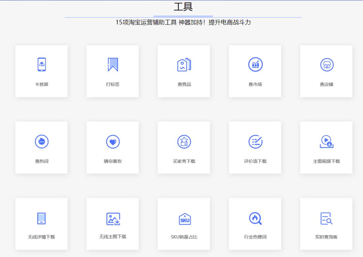Open the 无线详情下载 phone icon
This screenshot has height=257, width=363.
[42, 217]
